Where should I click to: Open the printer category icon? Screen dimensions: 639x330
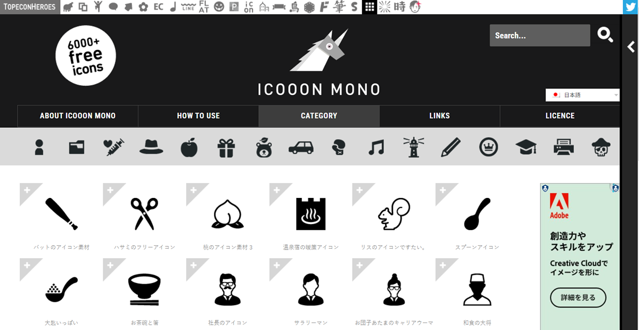click(563, 147)
